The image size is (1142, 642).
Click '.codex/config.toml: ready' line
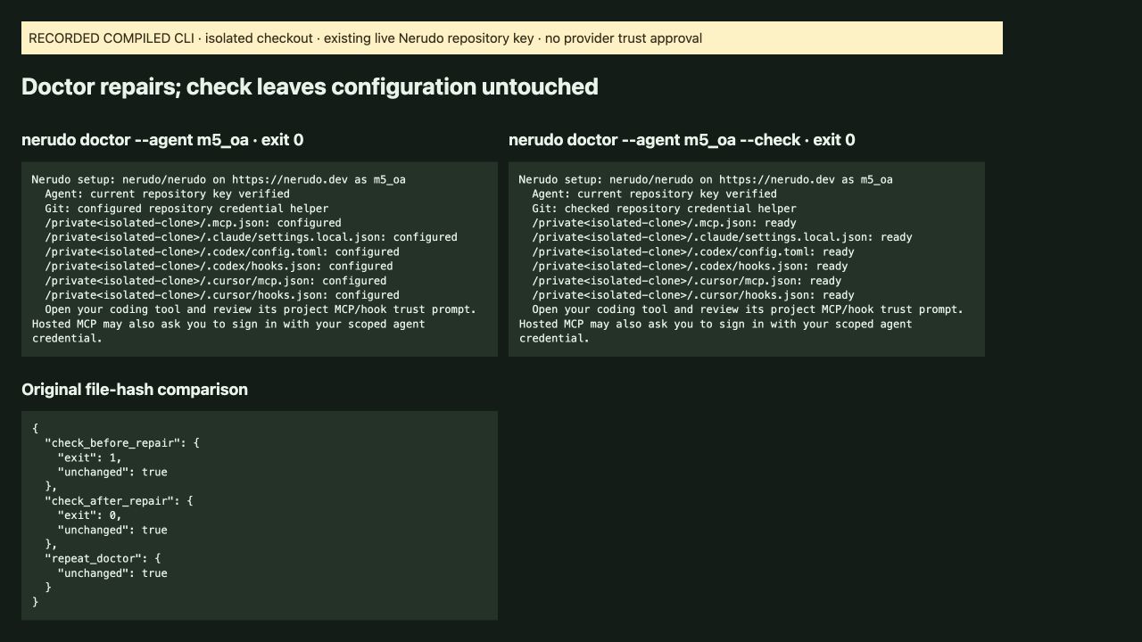coord(693,251)
